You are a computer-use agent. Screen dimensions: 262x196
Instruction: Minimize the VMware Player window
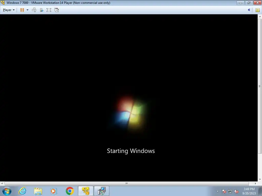[241, 3]
